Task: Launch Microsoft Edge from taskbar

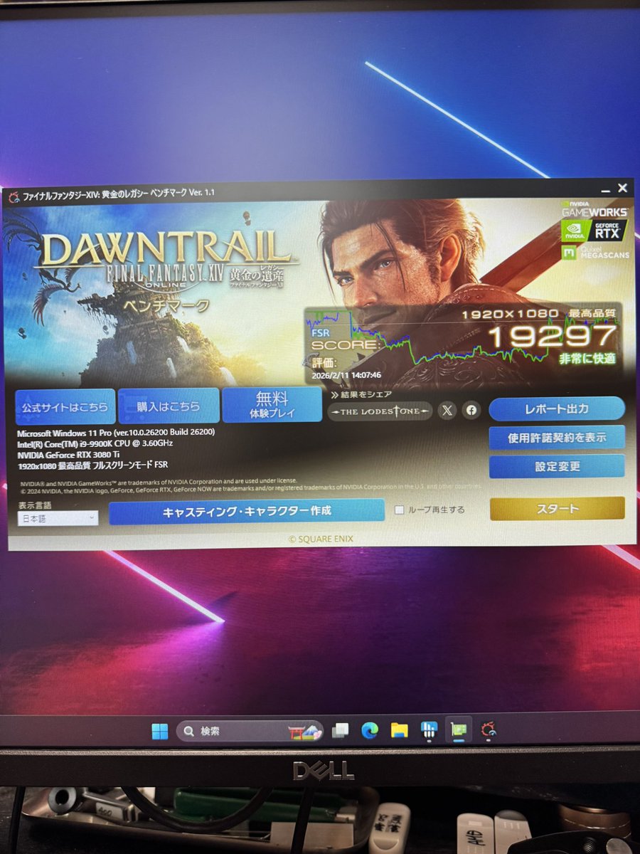Action: point(370,730)
